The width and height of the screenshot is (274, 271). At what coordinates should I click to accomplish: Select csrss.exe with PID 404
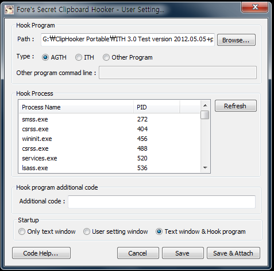(110, 129)
